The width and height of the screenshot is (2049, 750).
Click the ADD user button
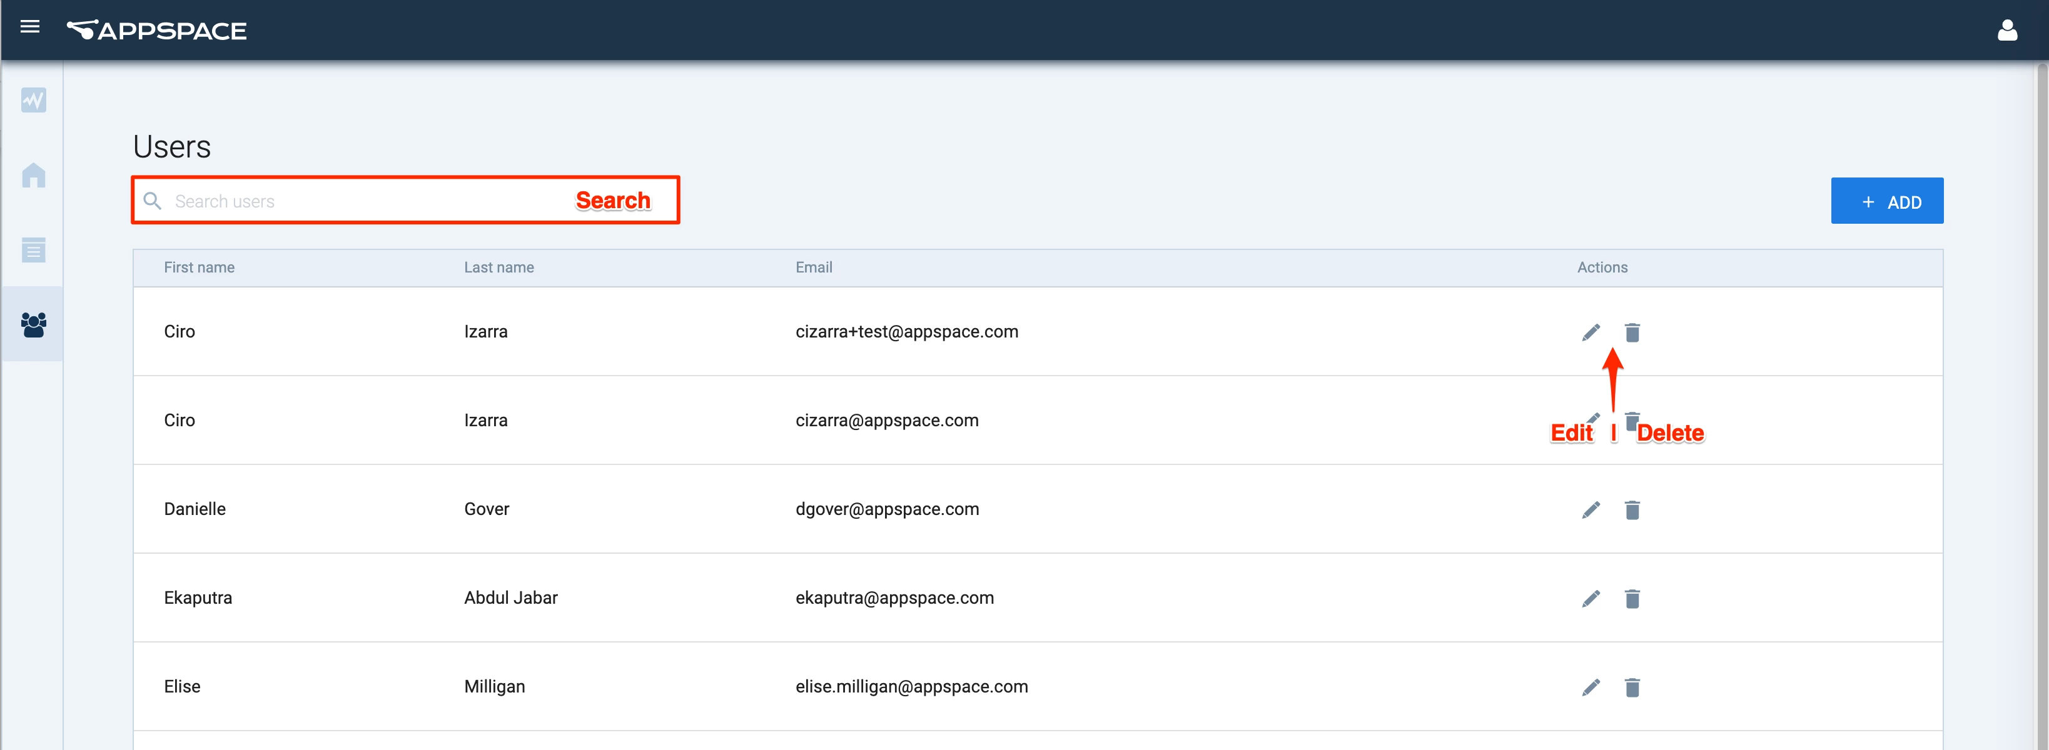pyautogui.click(x=1887, y=202)
